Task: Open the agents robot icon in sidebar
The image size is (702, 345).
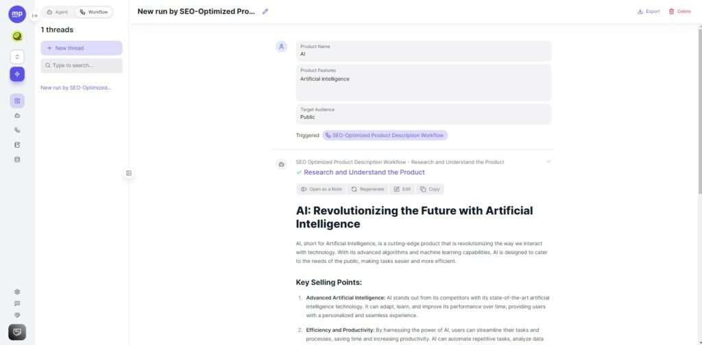Action: point(17,115)
